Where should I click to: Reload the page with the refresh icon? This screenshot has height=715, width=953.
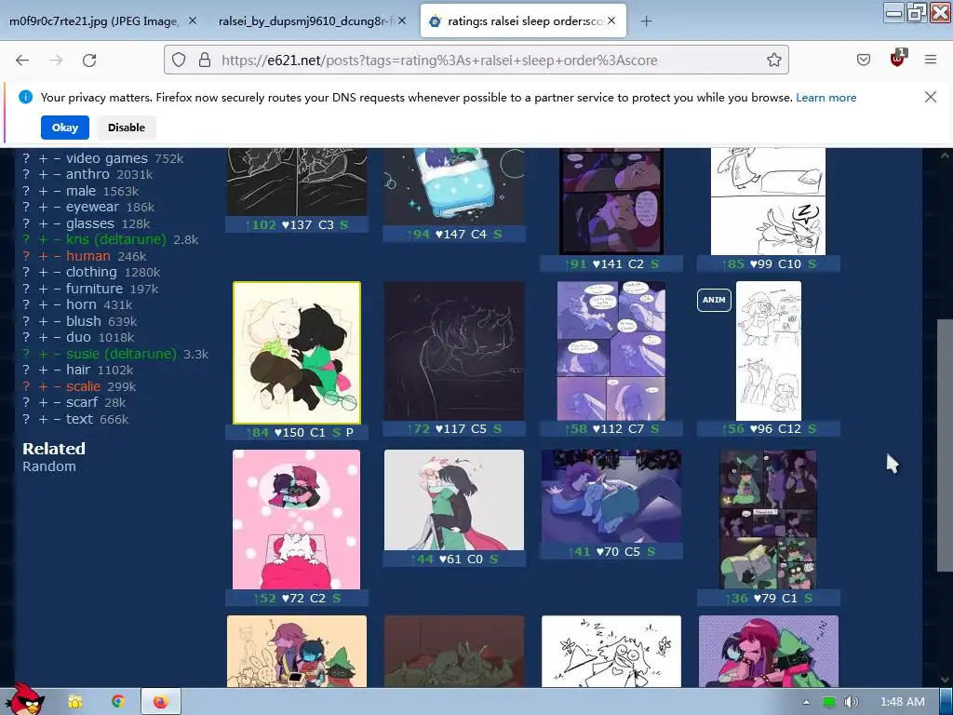pyautogui.click(x=89, y=61)
